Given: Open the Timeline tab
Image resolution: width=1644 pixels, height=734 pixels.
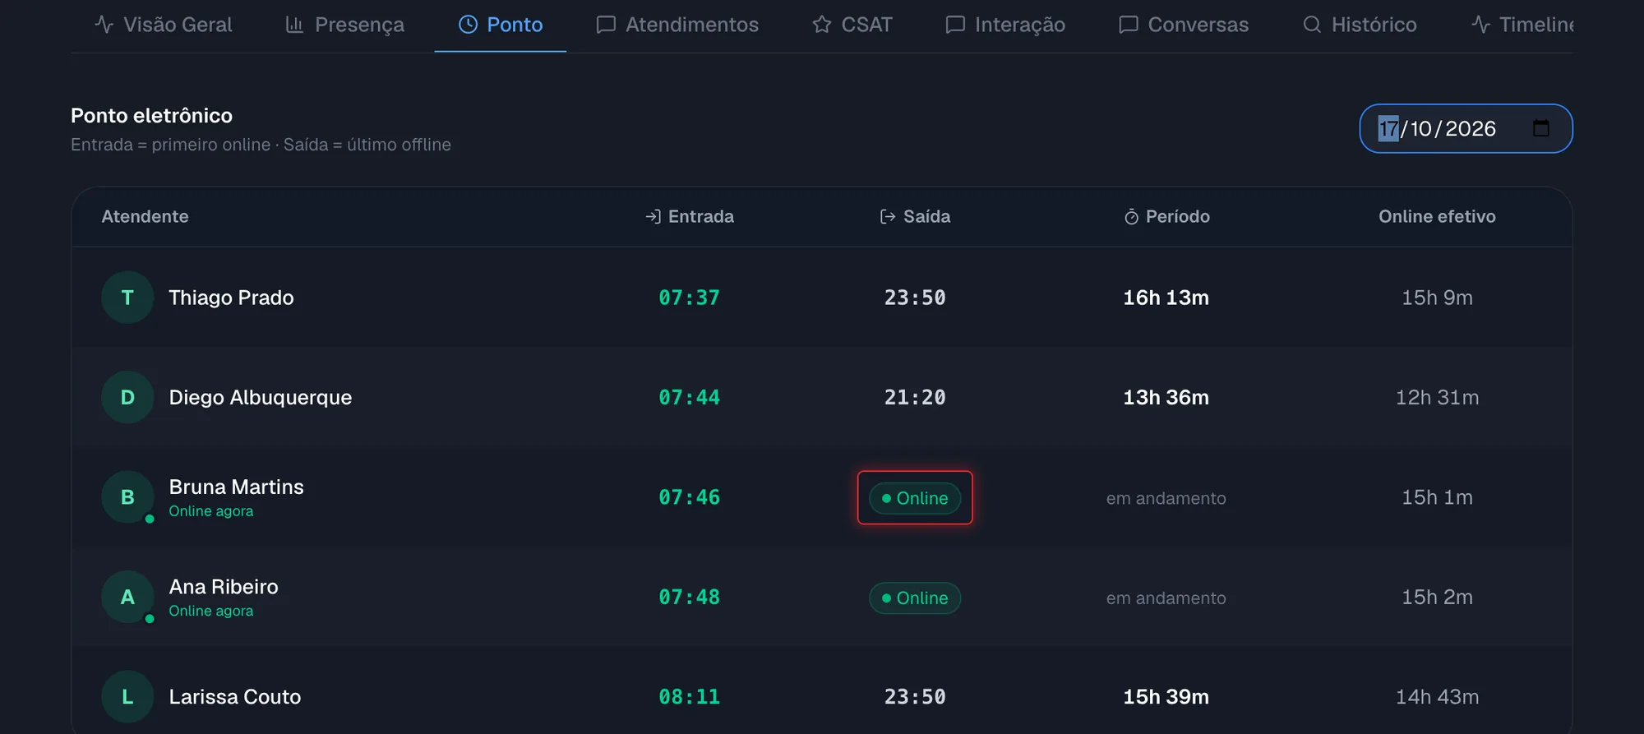Looking at the screenshot, I should click(1522, 25).
